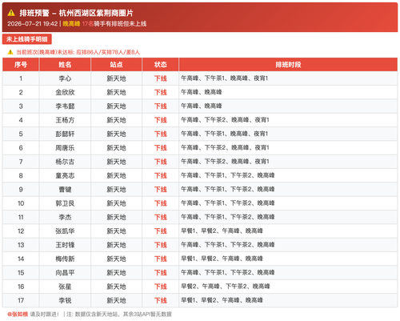Click the @张如根 mention in footer
The width and height of the screenshot is (400, 321).
tap(18, 314)
